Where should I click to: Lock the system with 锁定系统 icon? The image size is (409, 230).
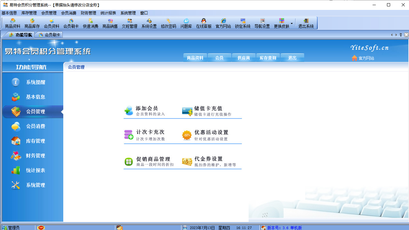[243, 23]
